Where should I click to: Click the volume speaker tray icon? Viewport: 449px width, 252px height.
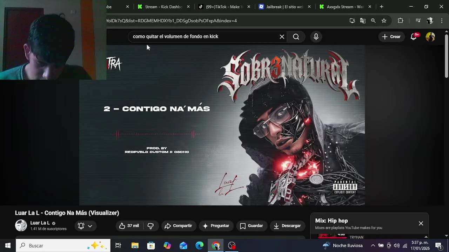click(397, 245)
